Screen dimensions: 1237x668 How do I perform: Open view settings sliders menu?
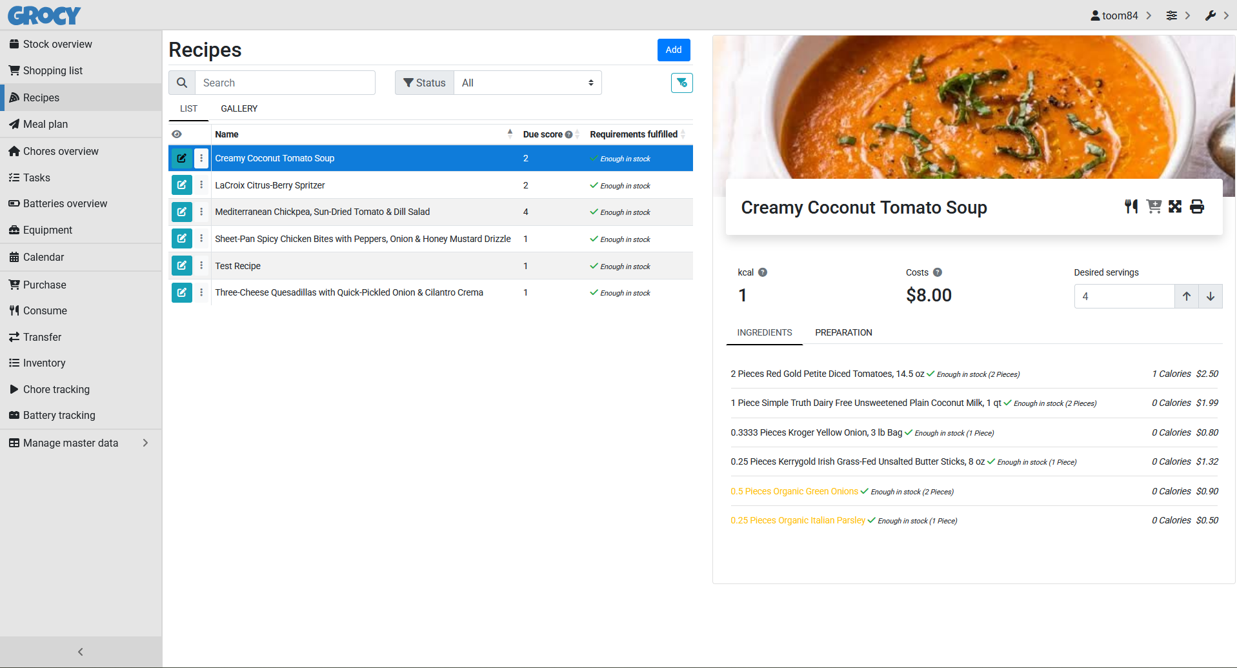(1178, 15)
